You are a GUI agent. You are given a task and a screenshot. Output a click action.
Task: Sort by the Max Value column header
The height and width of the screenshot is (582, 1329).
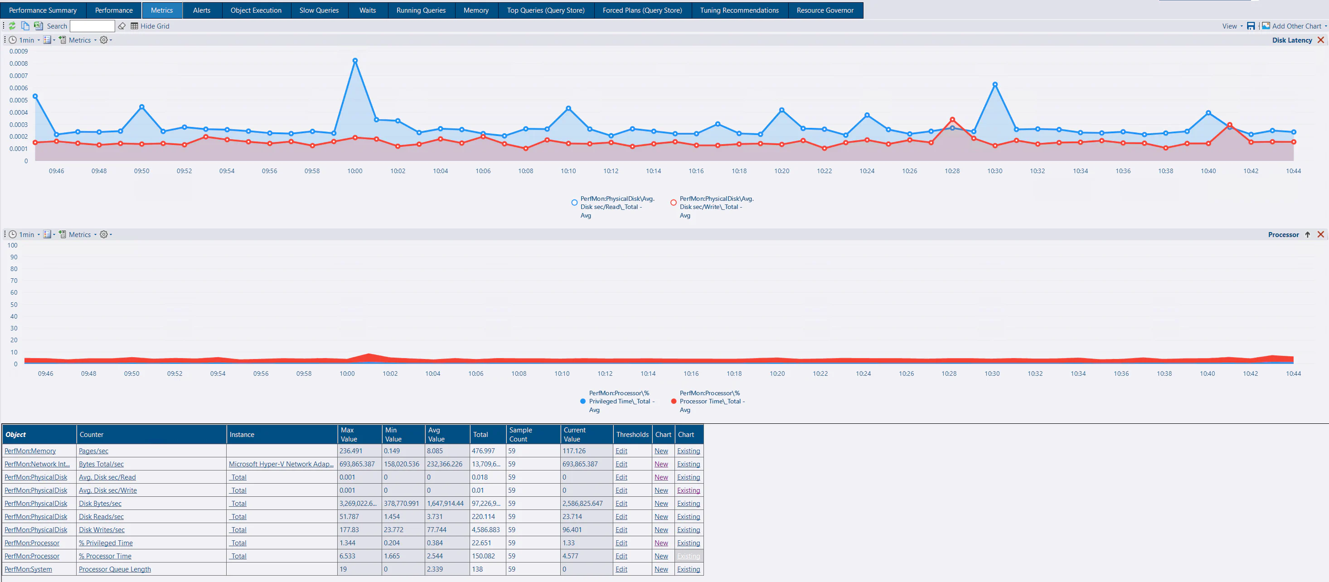point(359,434)
